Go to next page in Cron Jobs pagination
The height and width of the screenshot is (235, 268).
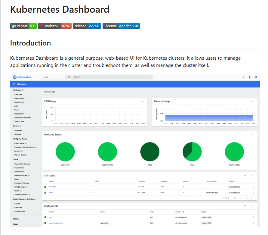click(246, 198)
